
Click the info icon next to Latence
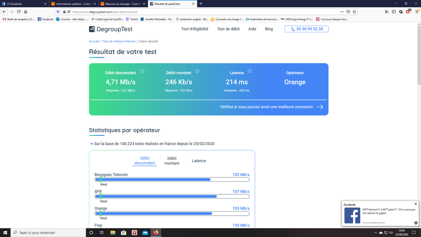click(x=249, y=71)
